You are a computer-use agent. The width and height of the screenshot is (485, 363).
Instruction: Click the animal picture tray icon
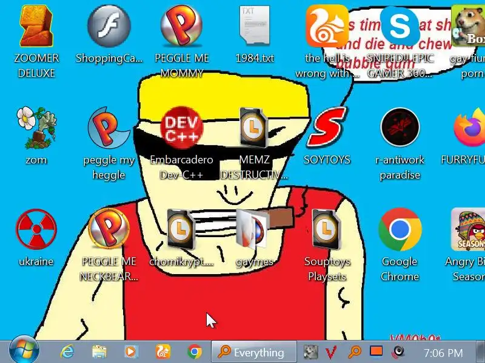tap(310, 352)
